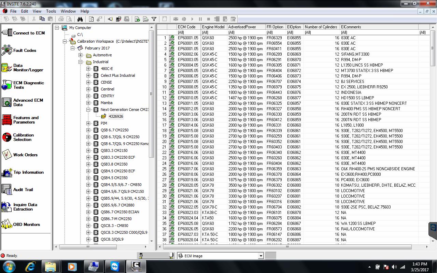Image resolution: width=437 pixels, height=273 pixels.
Task: Select the EP60007.05 row cell
Action: [188, 82]
